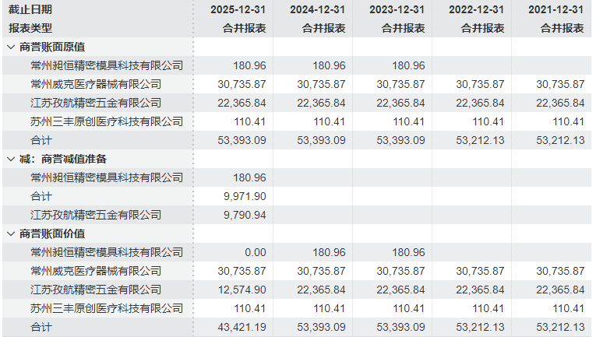
Task: Select 江苏孜航精密五金有限公司 row under 商誉账面原值
Action: [x=297, y=103]
